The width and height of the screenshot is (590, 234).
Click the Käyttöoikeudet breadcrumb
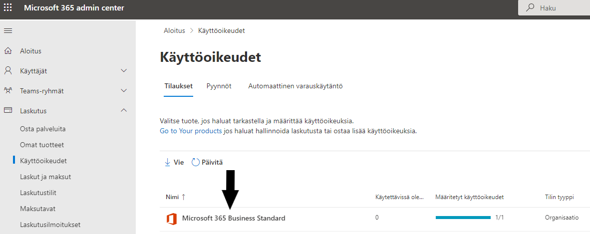coord(222,31)
